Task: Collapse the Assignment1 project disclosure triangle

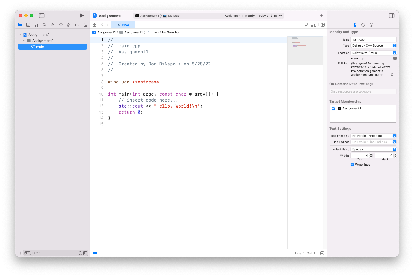Action: (21, 35)
